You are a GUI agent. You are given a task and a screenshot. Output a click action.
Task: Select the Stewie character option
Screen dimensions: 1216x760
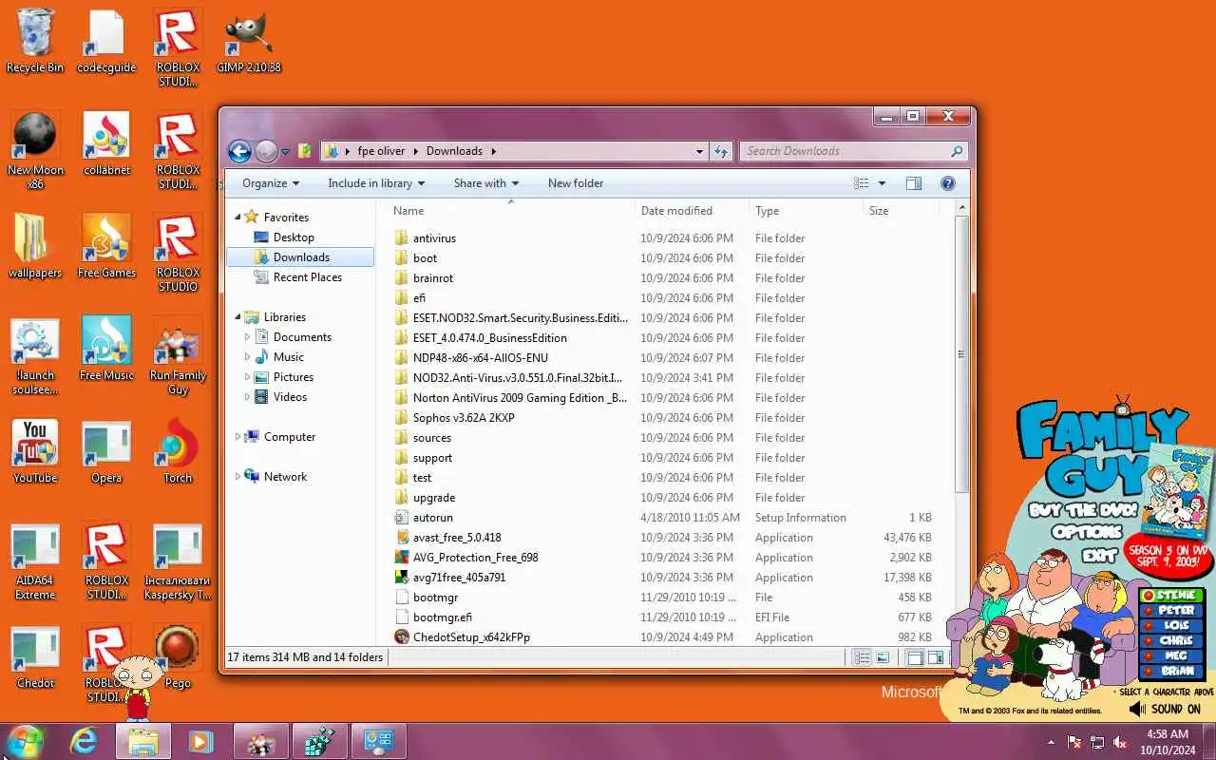coord(1171,596)
